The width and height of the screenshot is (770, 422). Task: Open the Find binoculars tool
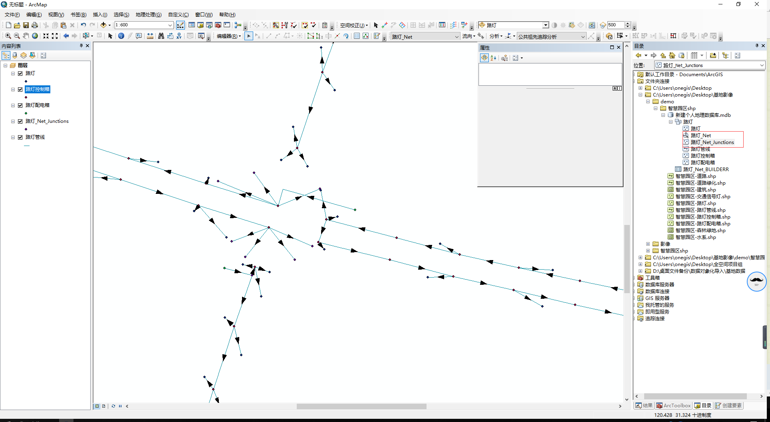pyautogui.click(x=161, y=36)
